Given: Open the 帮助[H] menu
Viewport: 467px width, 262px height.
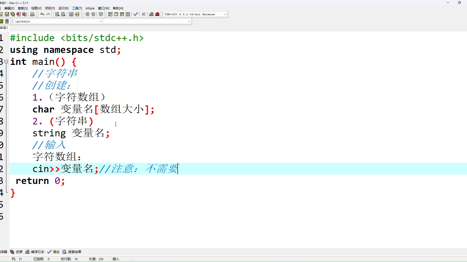Looking at the screenshot, I should (x=118, y=8).
